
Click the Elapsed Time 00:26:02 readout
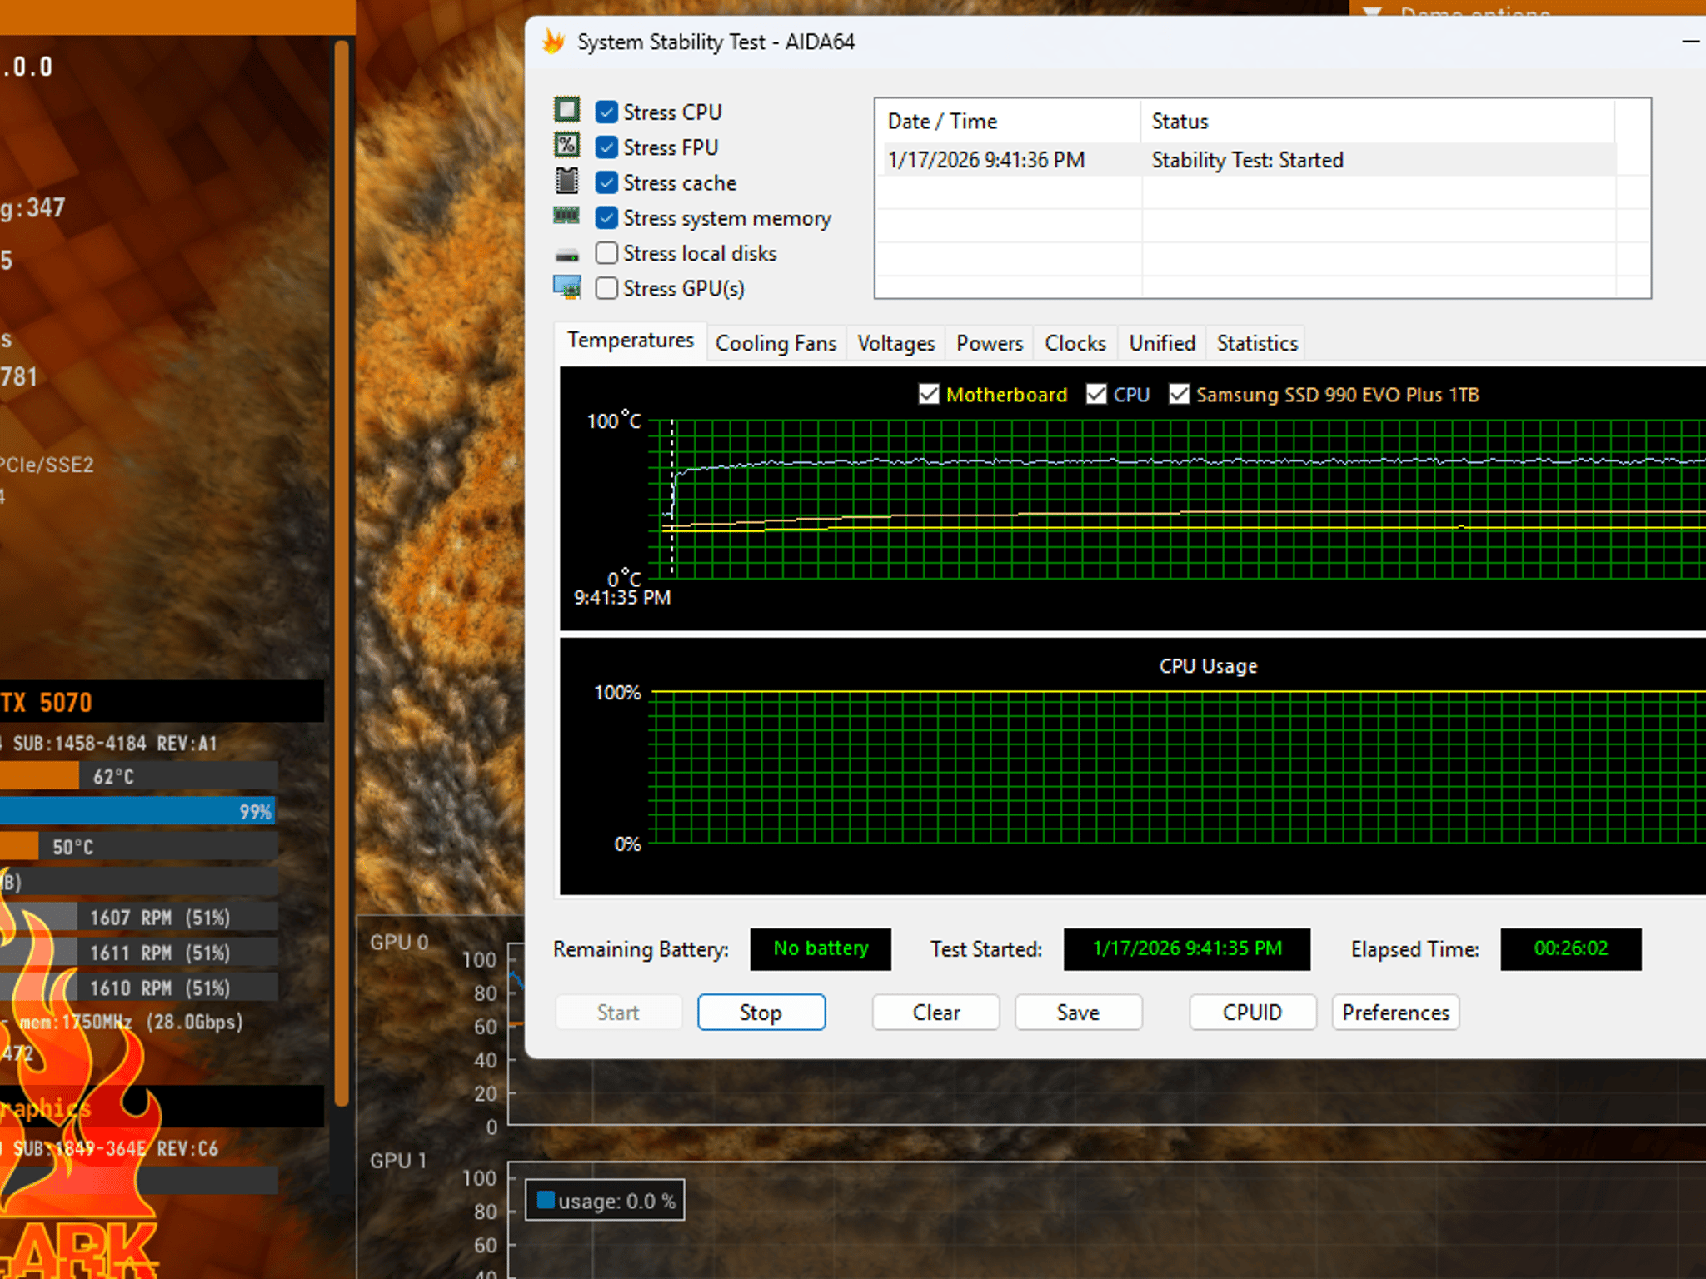click(1571, 949)
